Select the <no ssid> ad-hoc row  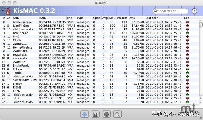pos(99,58)
